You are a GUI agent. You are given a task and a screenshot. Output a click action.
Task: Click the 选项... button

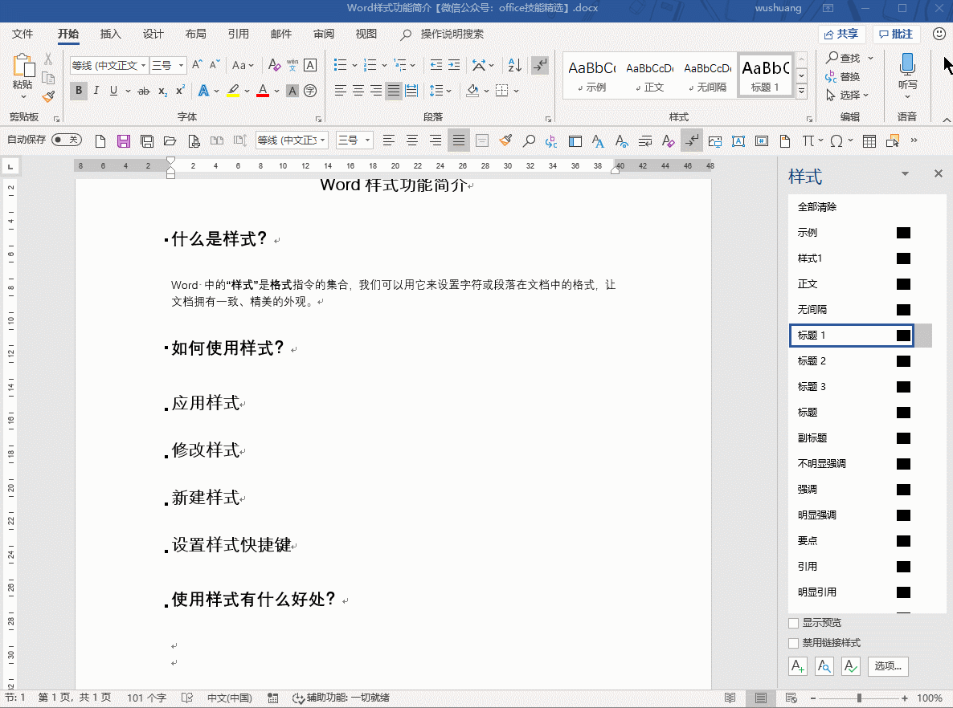[888, 666]
